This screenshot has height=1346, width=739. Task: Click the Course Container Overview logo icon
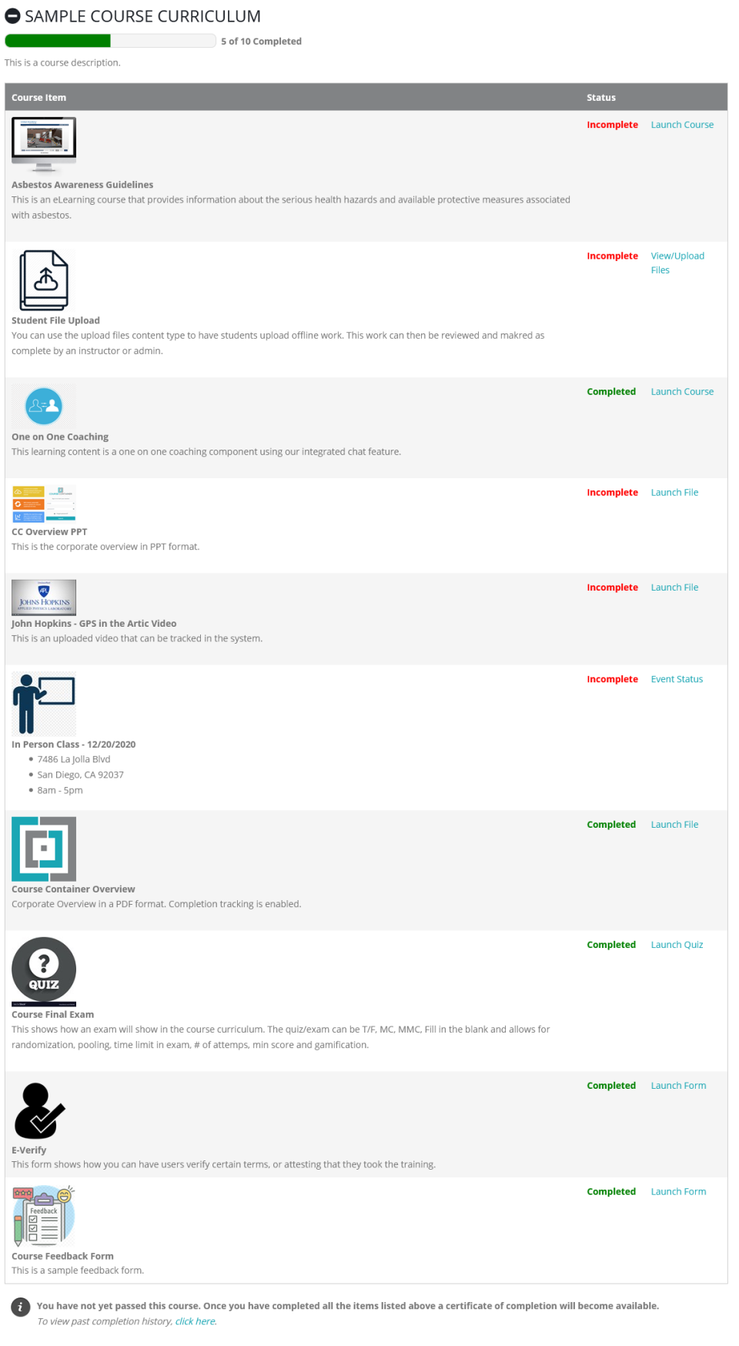[x=44, y=849]
